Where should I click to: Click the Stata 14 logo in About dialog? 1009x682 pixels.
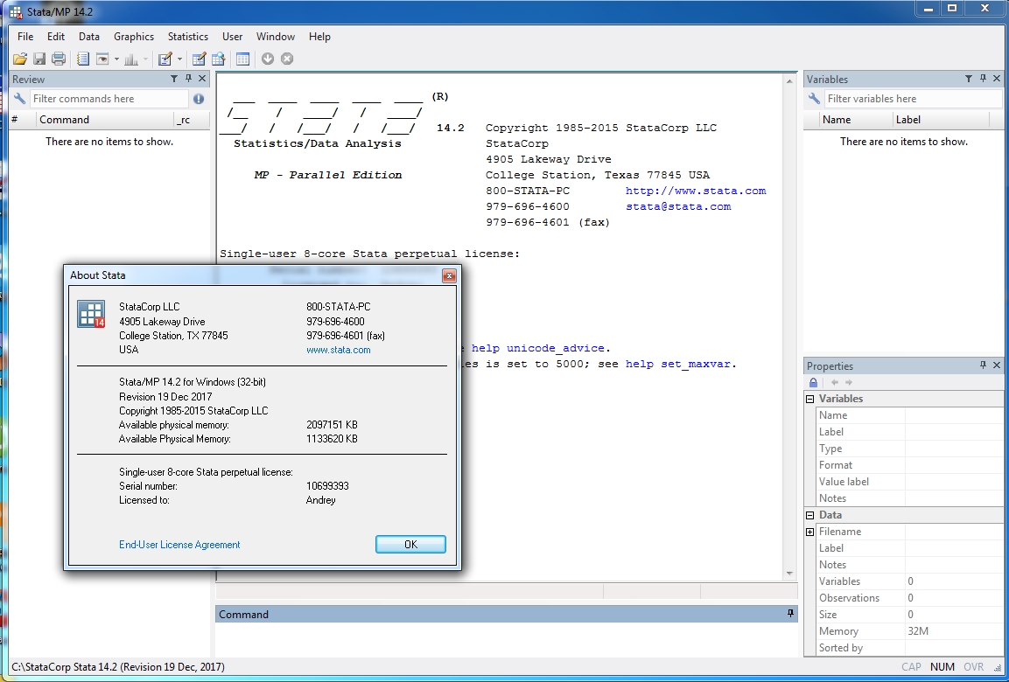coord(91,314)
